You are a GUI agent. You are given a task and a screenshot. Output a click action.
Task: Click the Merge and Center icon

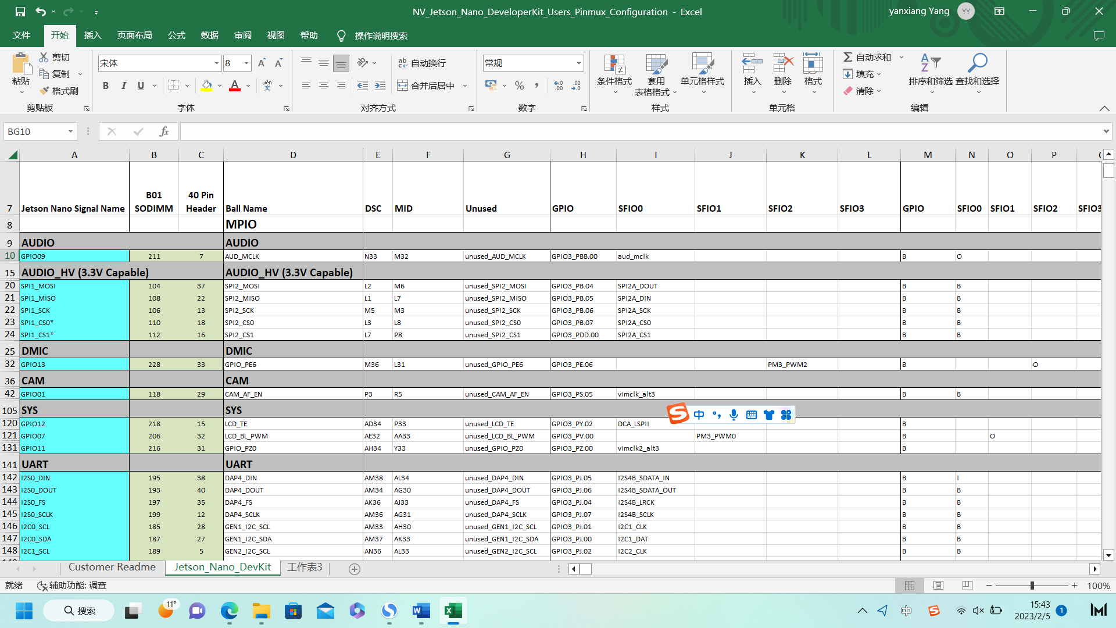[x=402, y=85]
